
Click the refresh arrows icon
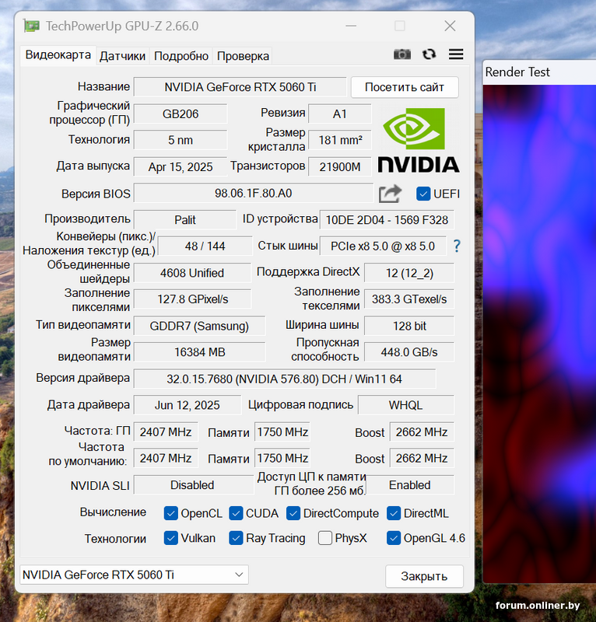pos(429,54)
